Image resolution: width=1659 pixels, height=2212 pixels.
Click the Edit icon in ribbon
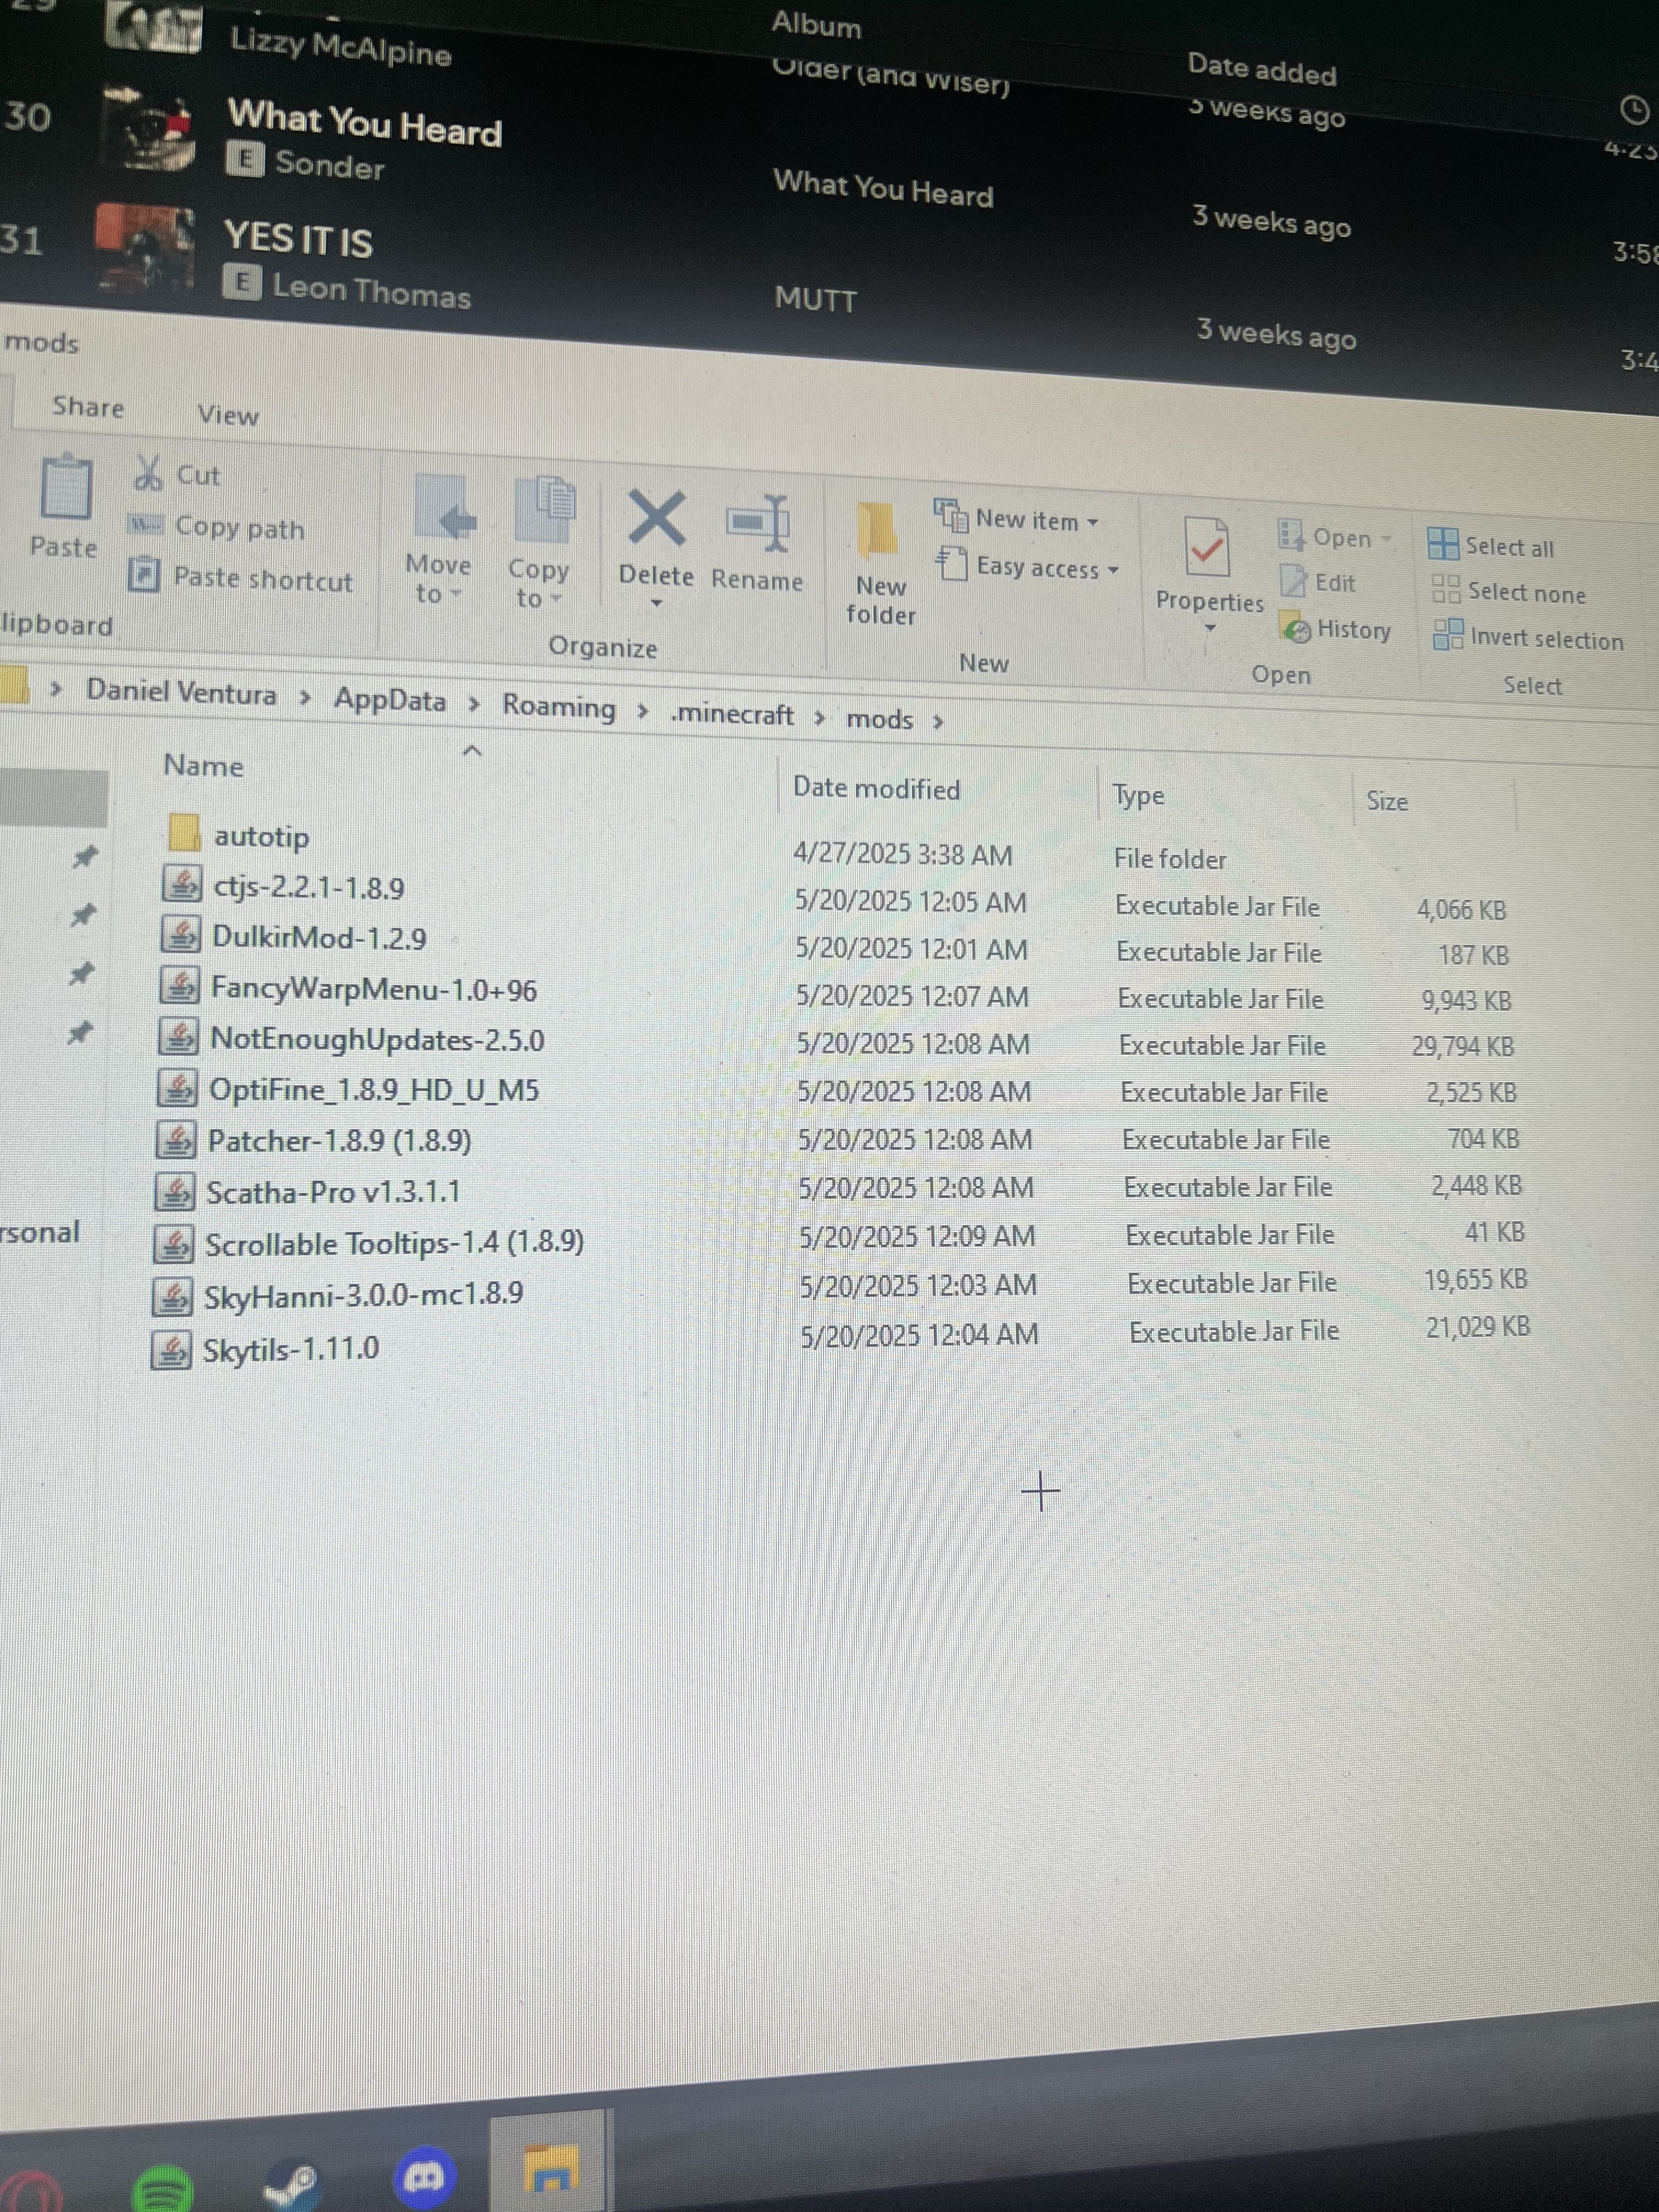click(x=1293, y=580)
